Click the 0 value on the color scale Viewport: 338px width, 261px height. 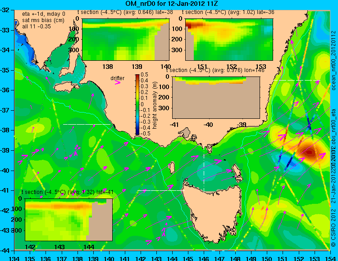pos(142,104)
